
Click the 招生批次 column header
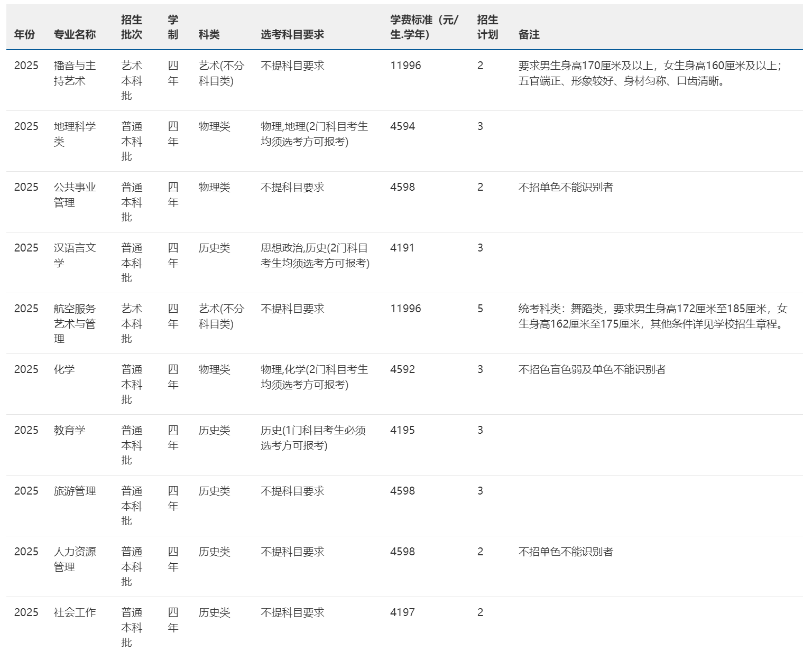click(131, 27)
